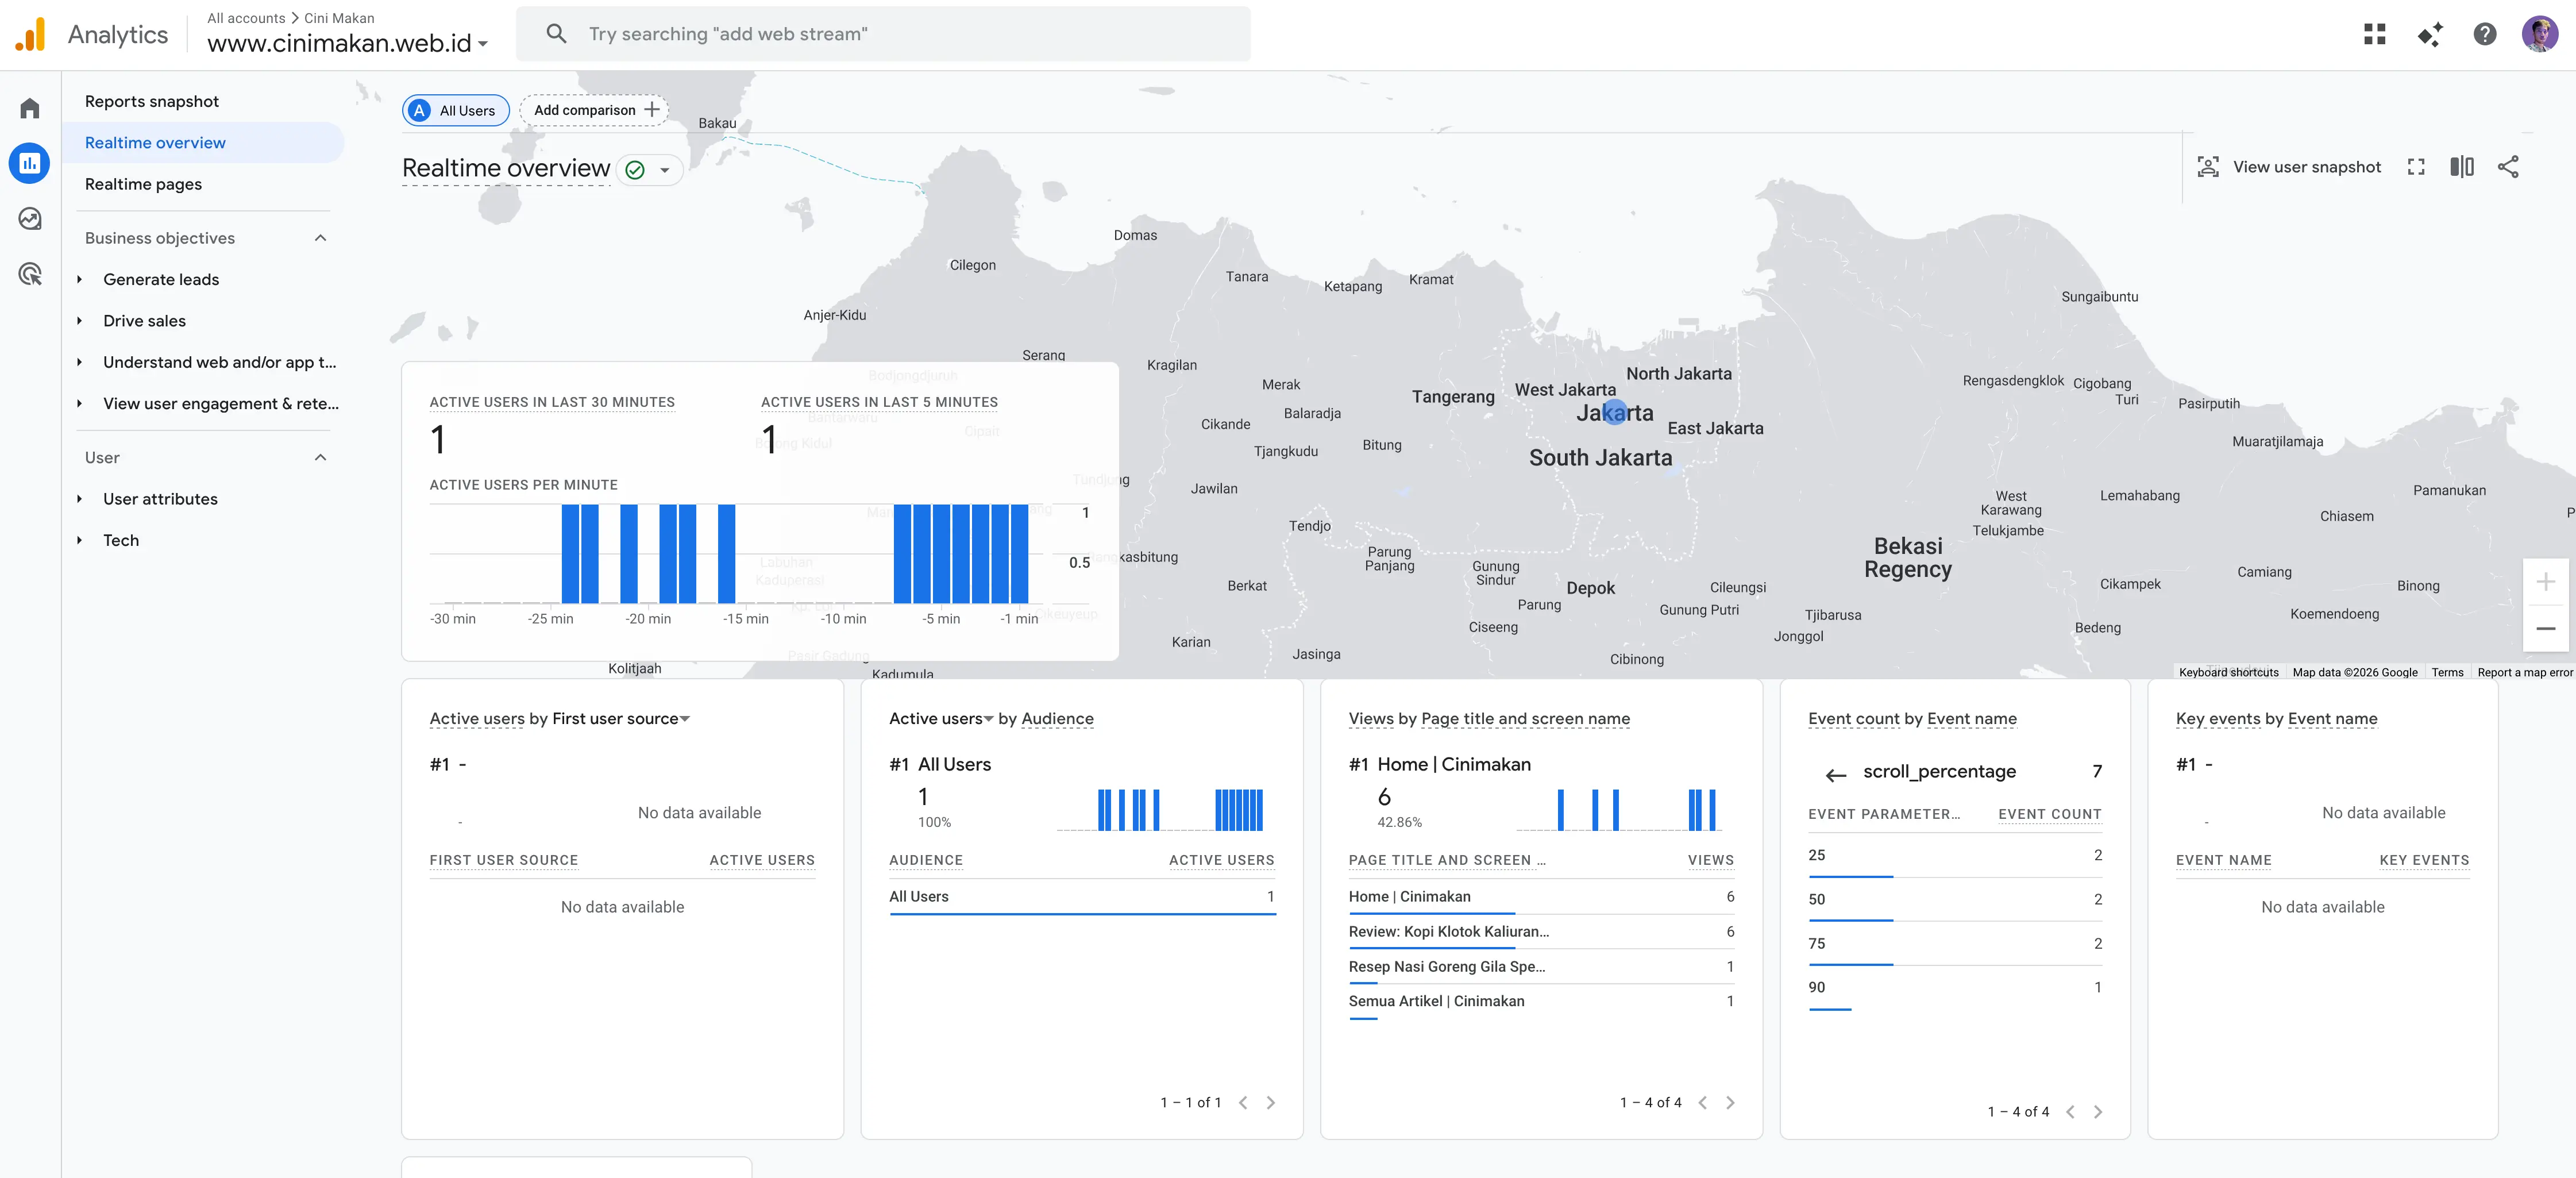Open the Advertising icon in left rail
The width and height of the screenshot is (2576, 1178).
pos(30,274)
